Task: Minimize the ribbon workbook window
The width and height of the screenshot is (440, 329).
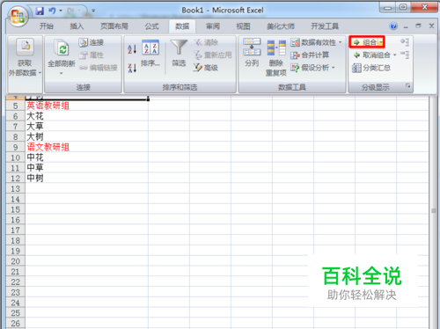Action: 406,26
